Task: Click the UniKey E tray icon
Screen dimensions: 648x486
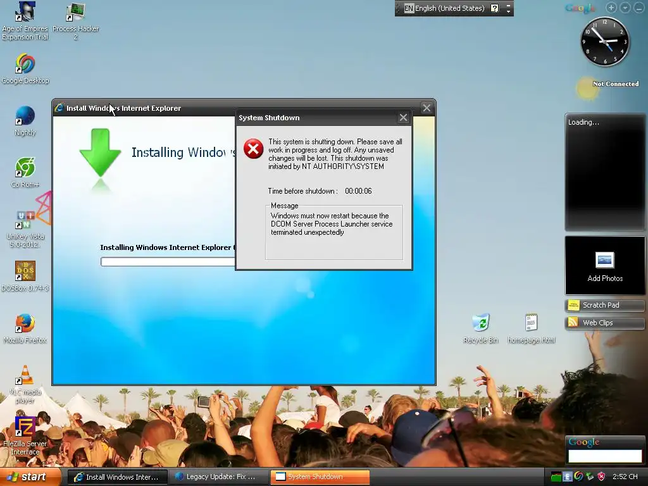Action: 568,477
